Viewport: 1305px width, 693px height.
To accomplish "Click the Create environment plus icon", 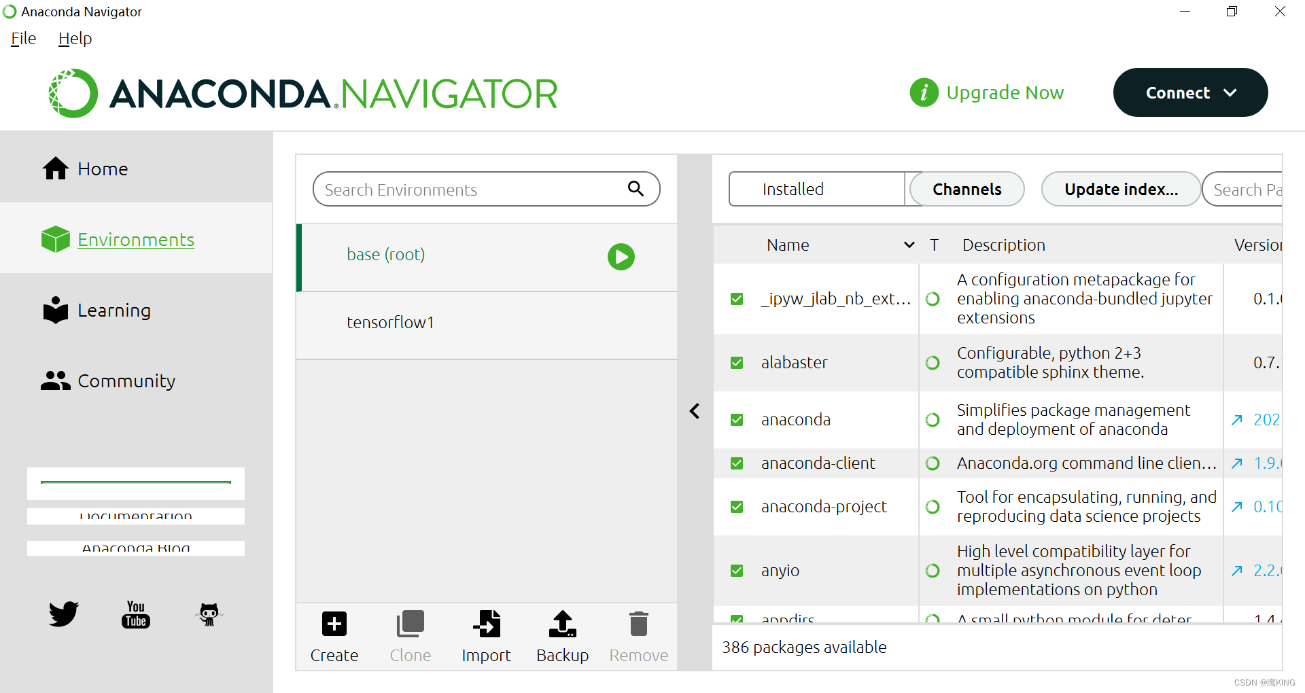I will [x=334, y=624].
